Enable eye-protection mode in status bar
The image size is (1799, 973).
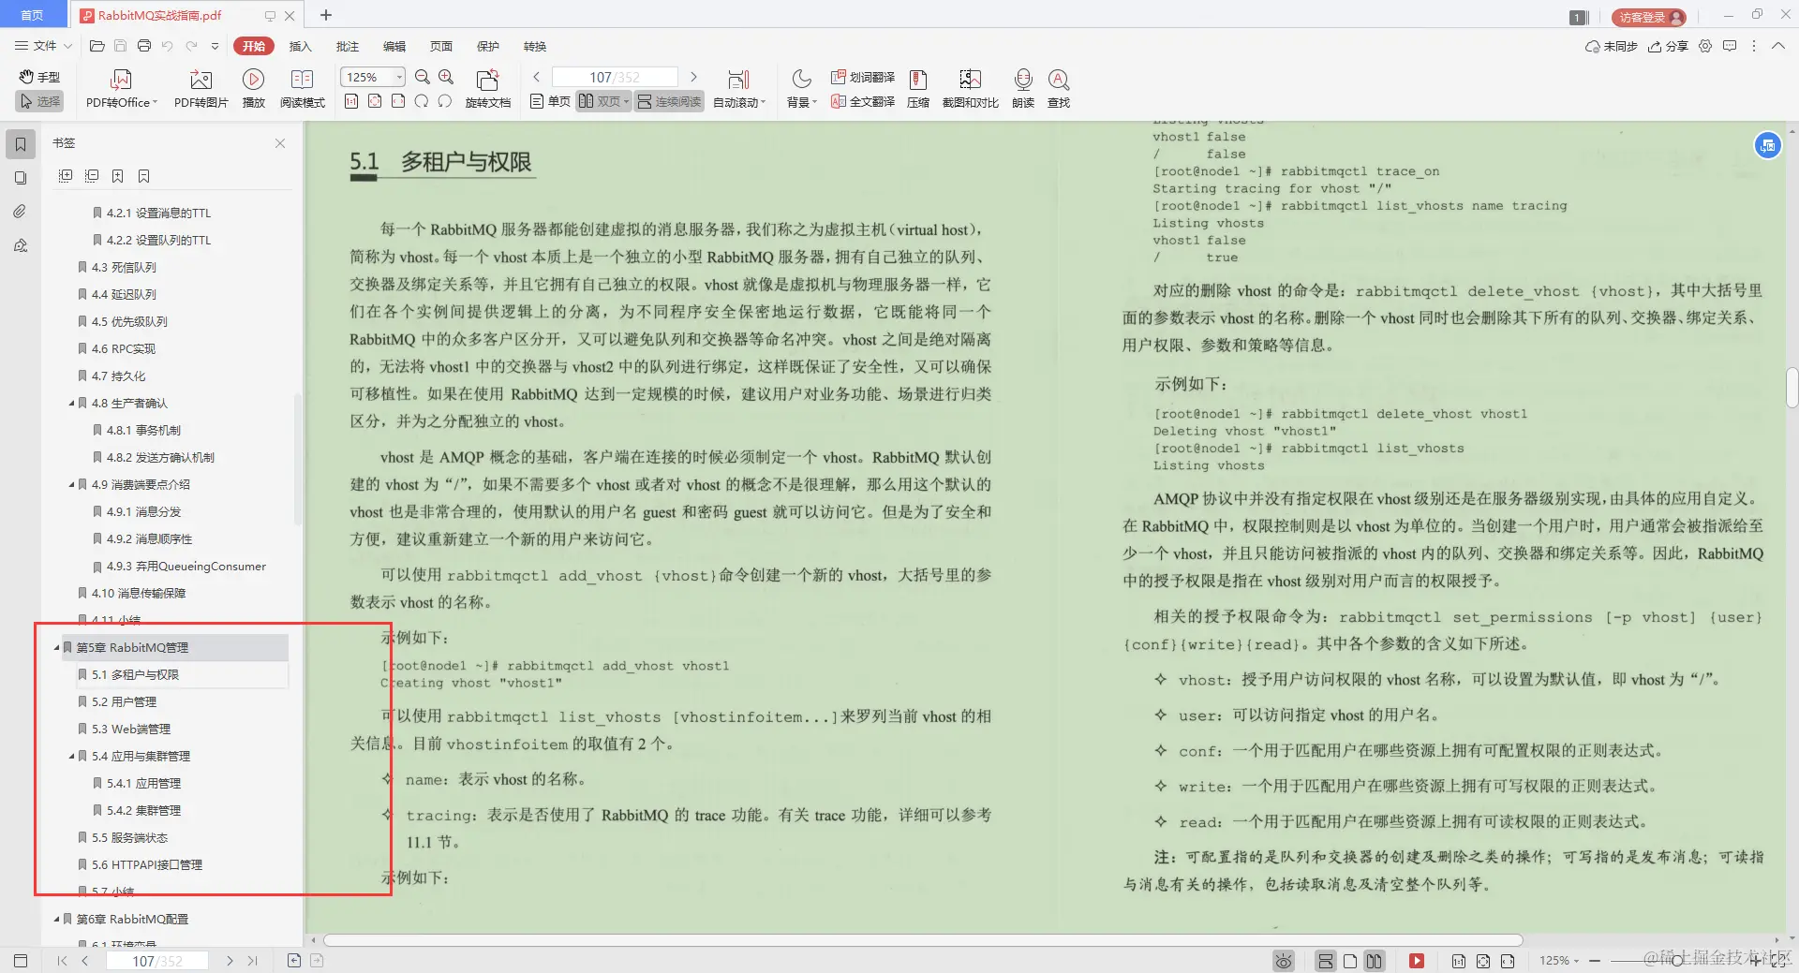tap(1282, 961)
